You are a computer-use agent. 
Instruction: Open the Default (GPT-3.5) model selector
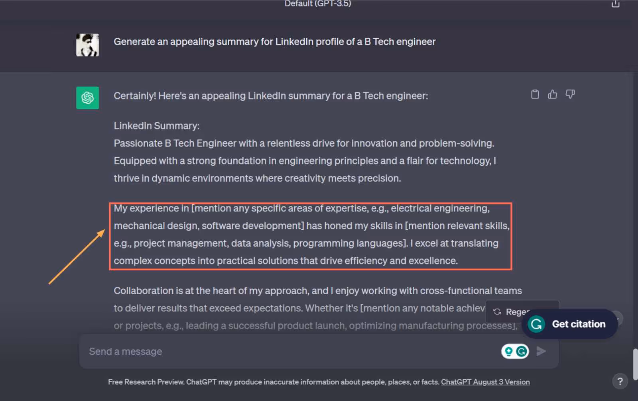317,4
